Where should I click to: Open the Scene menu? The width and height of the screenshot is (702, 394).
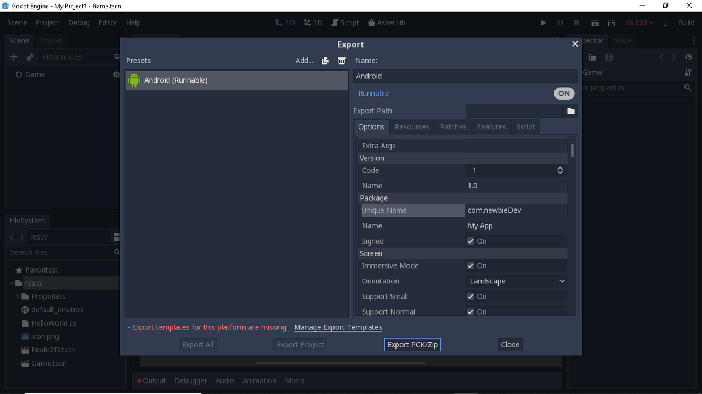(x=17, y=22)
